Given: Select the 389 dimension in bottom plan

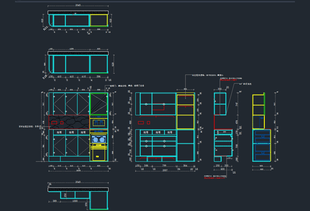Looking at the screenshot, I should [x=54, y=201].
